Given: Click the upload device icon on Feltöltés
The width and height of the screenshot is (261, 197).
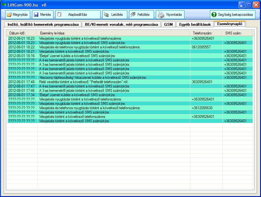Looking at the screenshot, I should coord(133,15).
